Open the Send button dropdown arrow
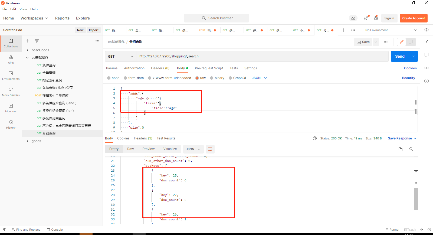 [x=414, y=56]
